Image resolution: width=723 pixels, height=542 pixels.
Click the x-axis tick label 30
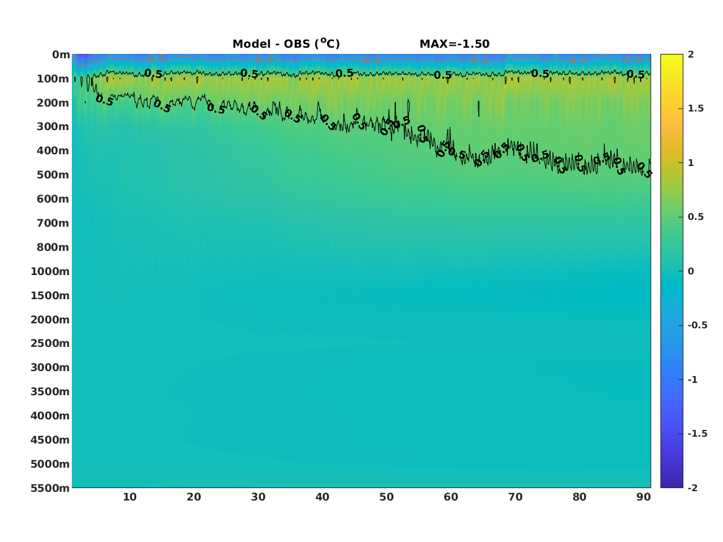pyautogui.click(x=258, y=497)
